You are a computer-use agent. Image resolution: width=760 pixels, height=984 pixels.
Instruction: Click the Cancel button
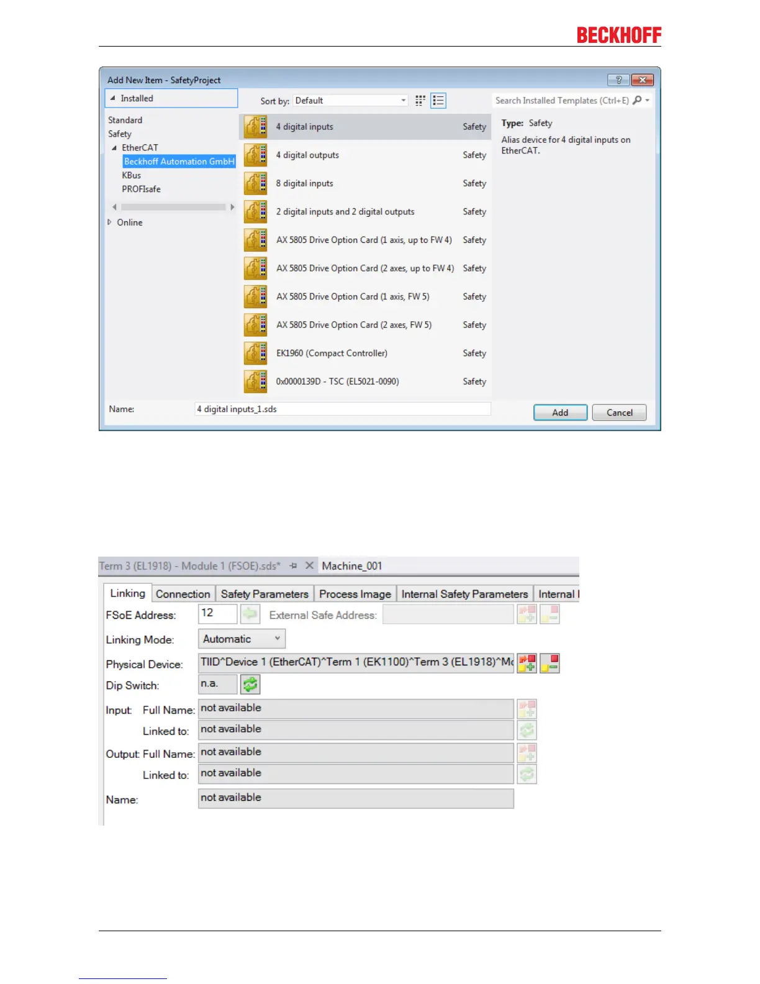(x=619, y=412)
